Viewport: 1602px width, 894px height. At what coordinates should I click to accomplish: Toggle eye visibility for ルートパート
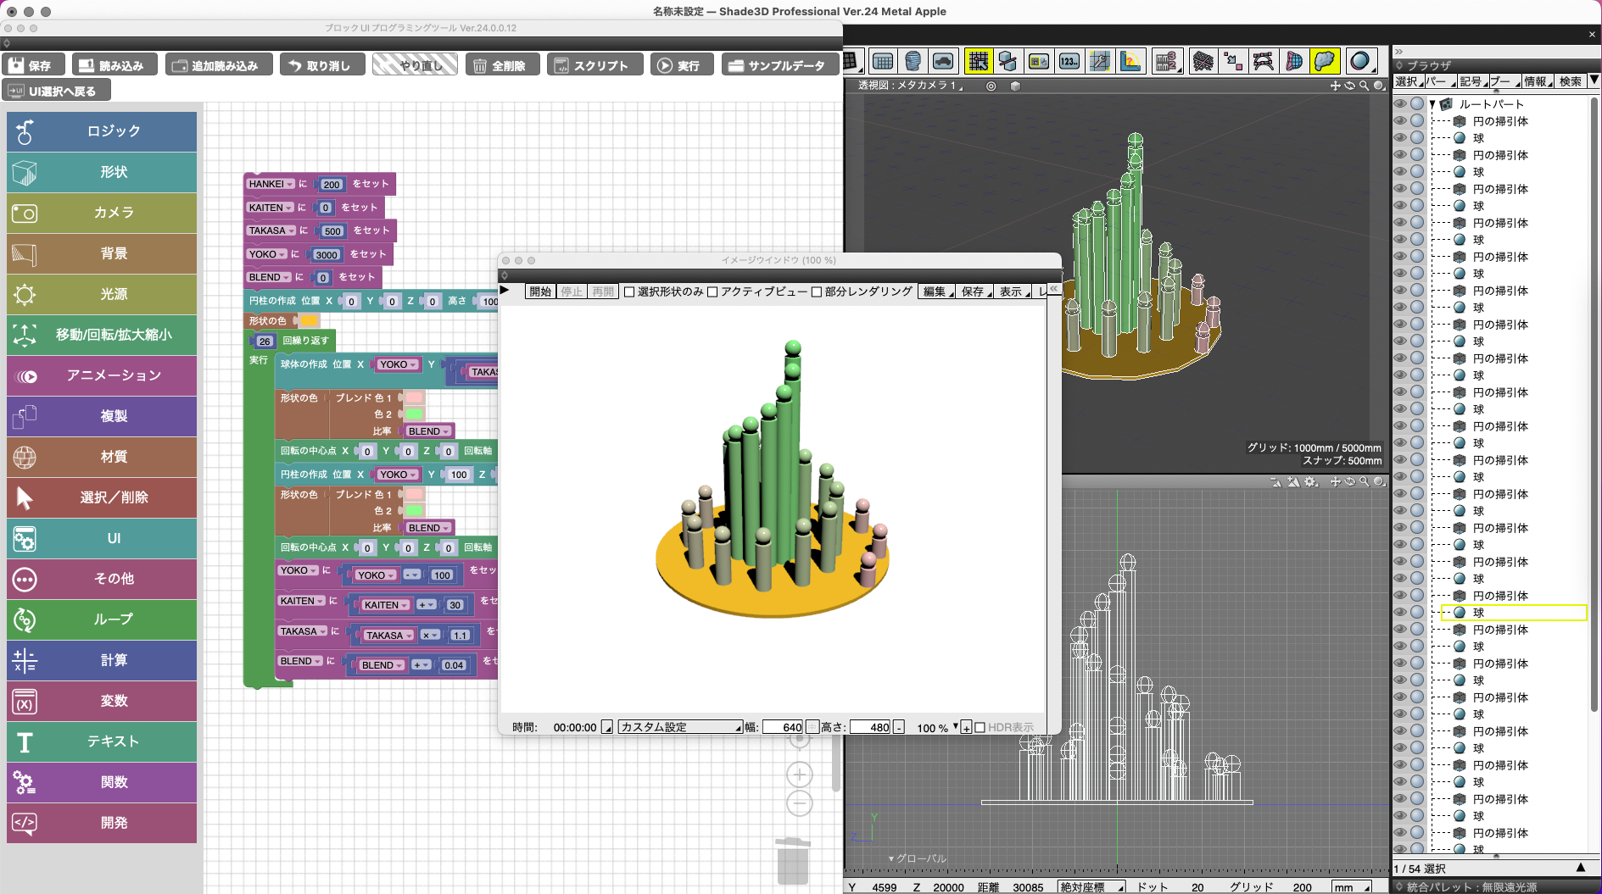[1400, 104]
